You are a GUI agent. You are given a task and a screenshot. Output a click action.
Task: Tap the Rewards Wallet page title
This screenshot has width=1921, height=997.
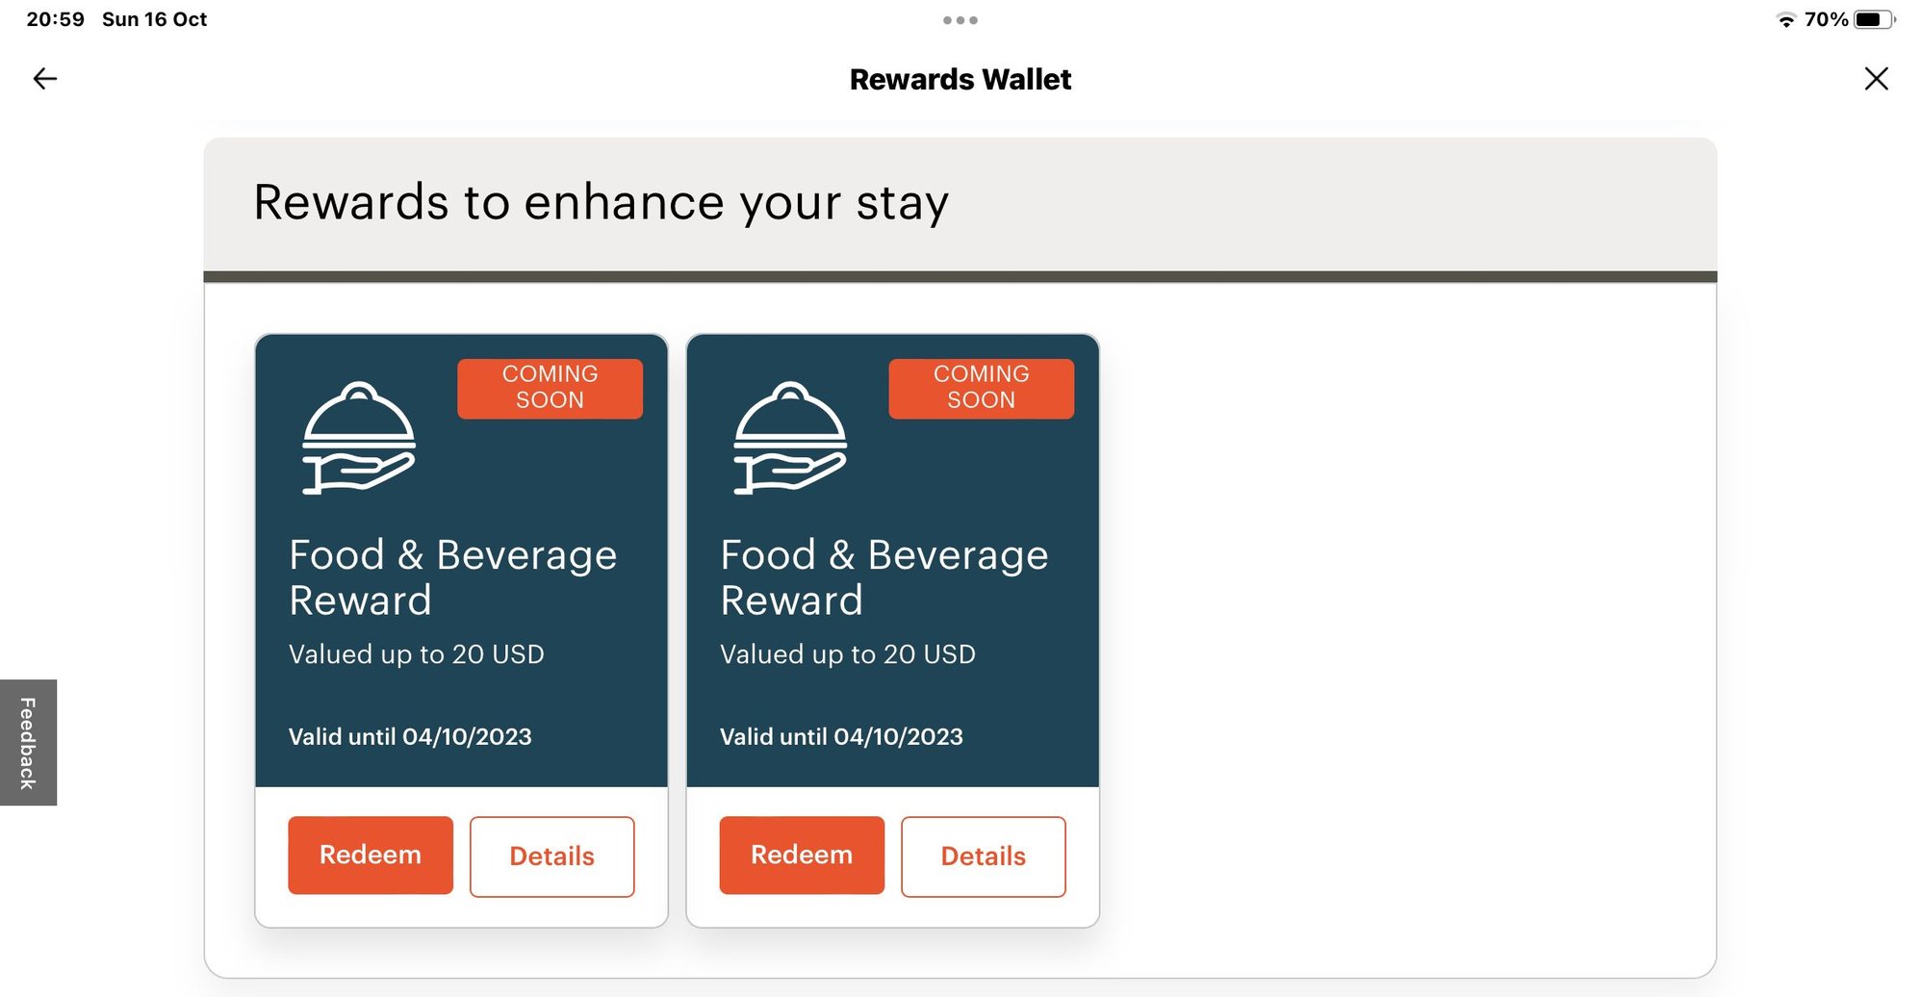point(960,79)
